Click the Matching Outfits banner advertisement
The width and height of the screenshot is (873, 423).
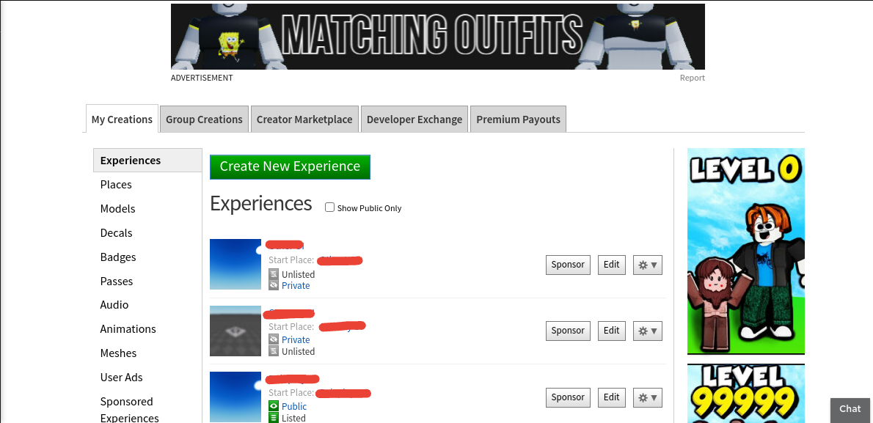[x=438, y=37]
